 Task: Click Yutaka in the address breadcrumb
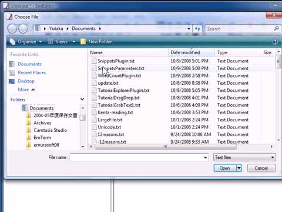[x=56, y=29]
